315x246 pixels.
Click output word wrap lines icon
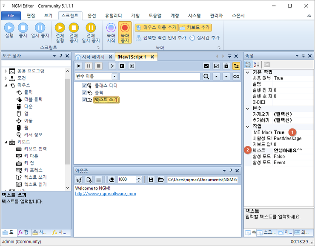[x=98, y=180]
